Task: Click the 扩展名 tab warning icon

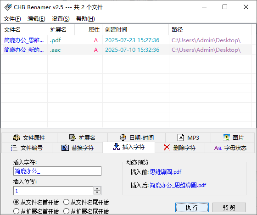Action: point(73,138)
